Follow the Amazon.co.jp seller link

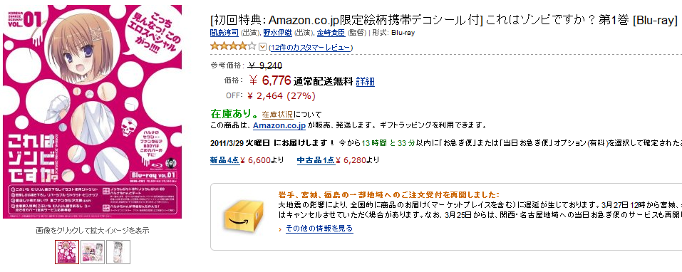pos(279,125)
